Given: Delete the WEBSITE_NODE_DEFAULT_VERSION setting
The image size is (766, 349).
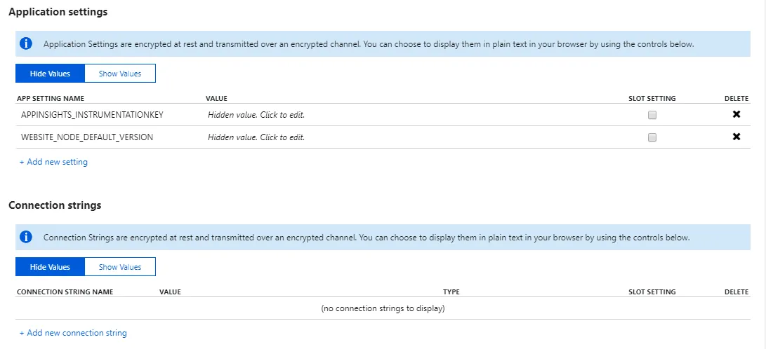Looking at the screenshot, I should (737, 137).
